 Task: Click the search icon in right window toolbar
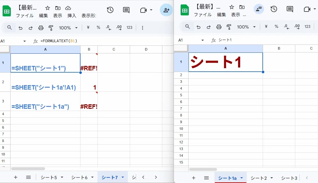coord(187,27)
